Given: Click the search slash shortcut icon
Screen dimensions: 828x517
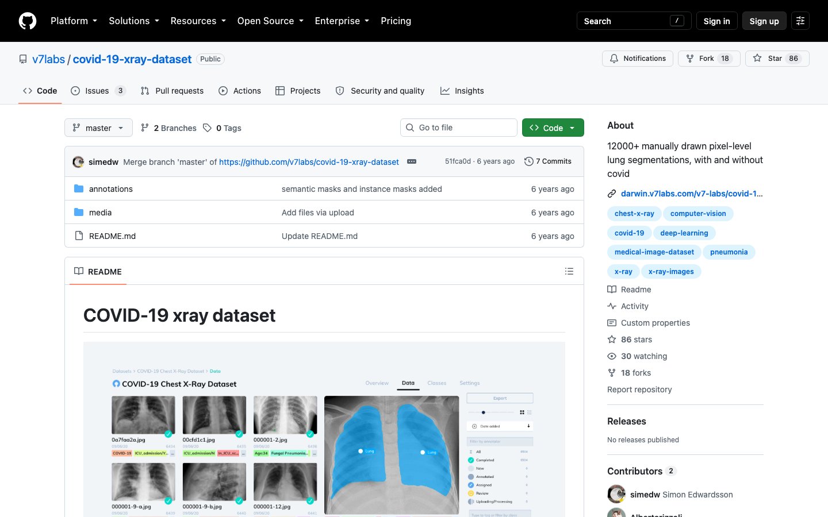Looking at the screenshot, I should point(677,21).
